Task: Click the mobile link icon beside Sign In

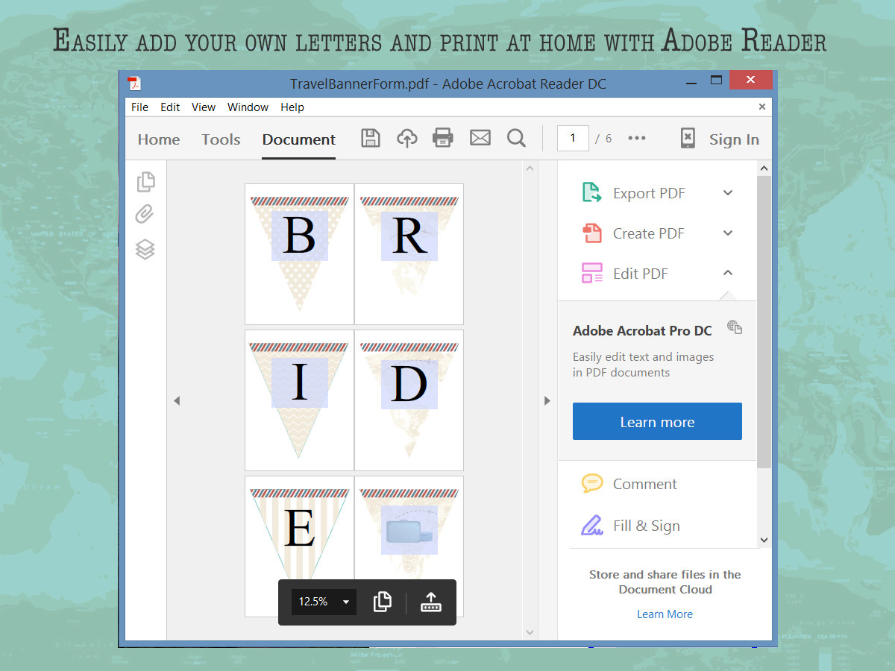Action: 688,138
